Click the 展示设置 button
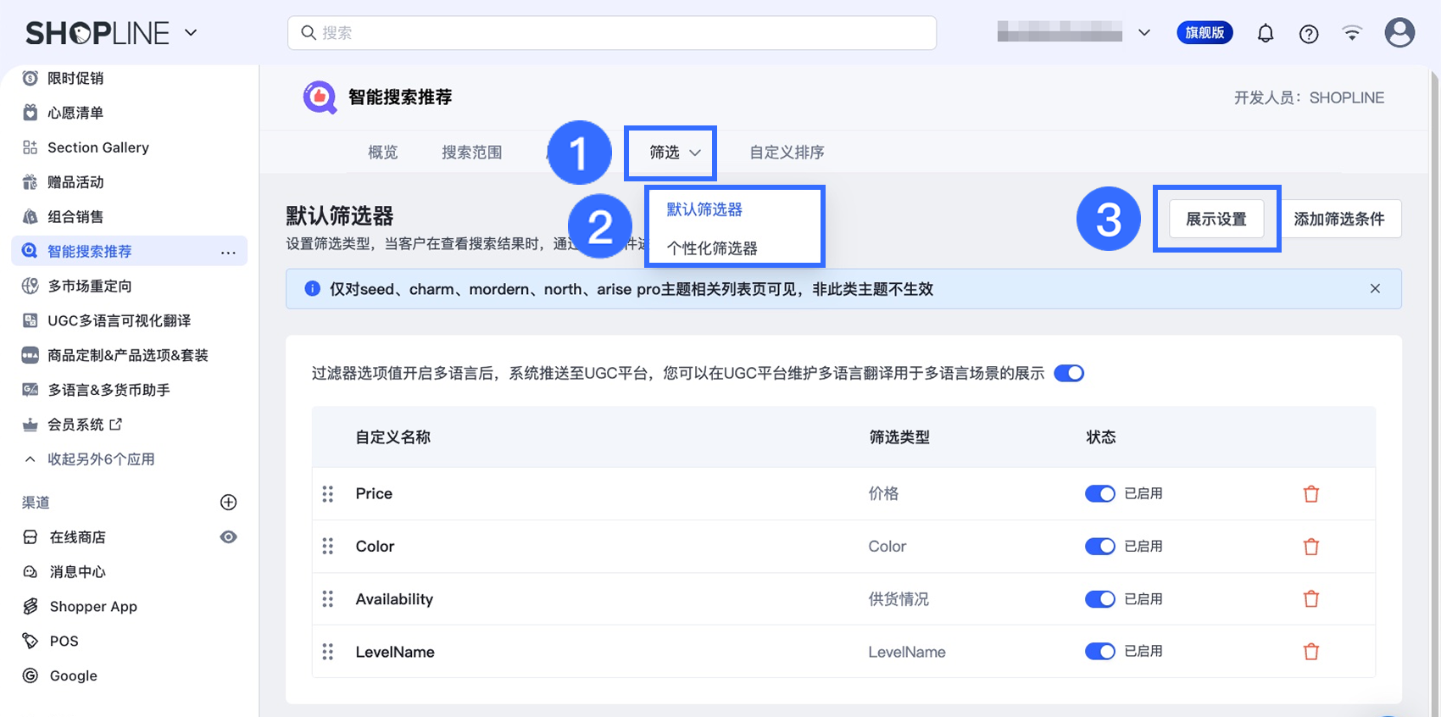 [x=1216, y=220]
